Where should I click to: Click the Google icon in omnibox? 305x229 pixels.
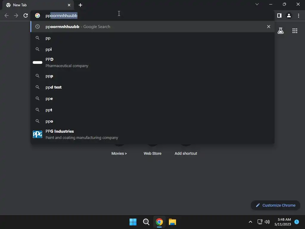(x=38, y=16)
